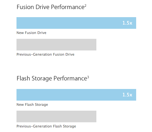Select the New Fusion Drive label
This screenshot has width=152, height=132.
point(31,33)
